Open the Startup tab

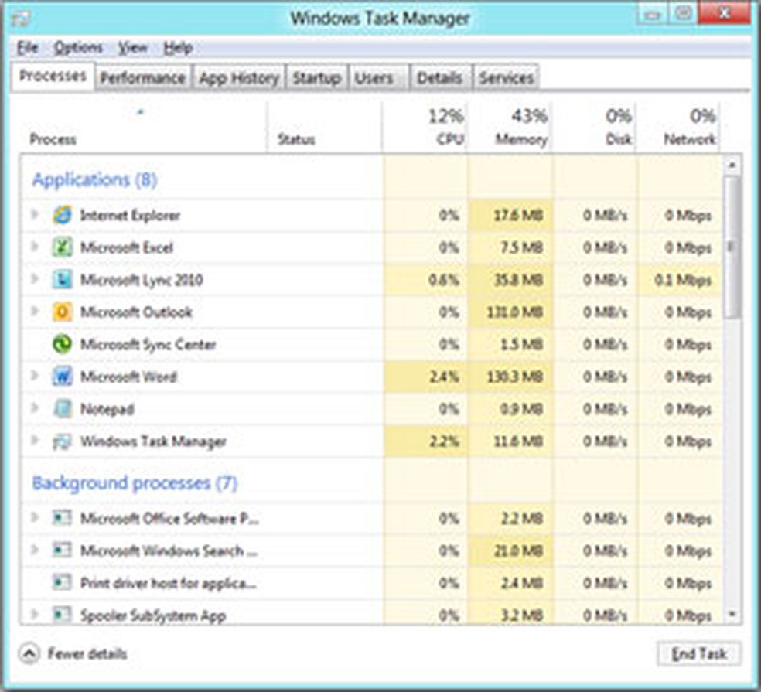316,78
